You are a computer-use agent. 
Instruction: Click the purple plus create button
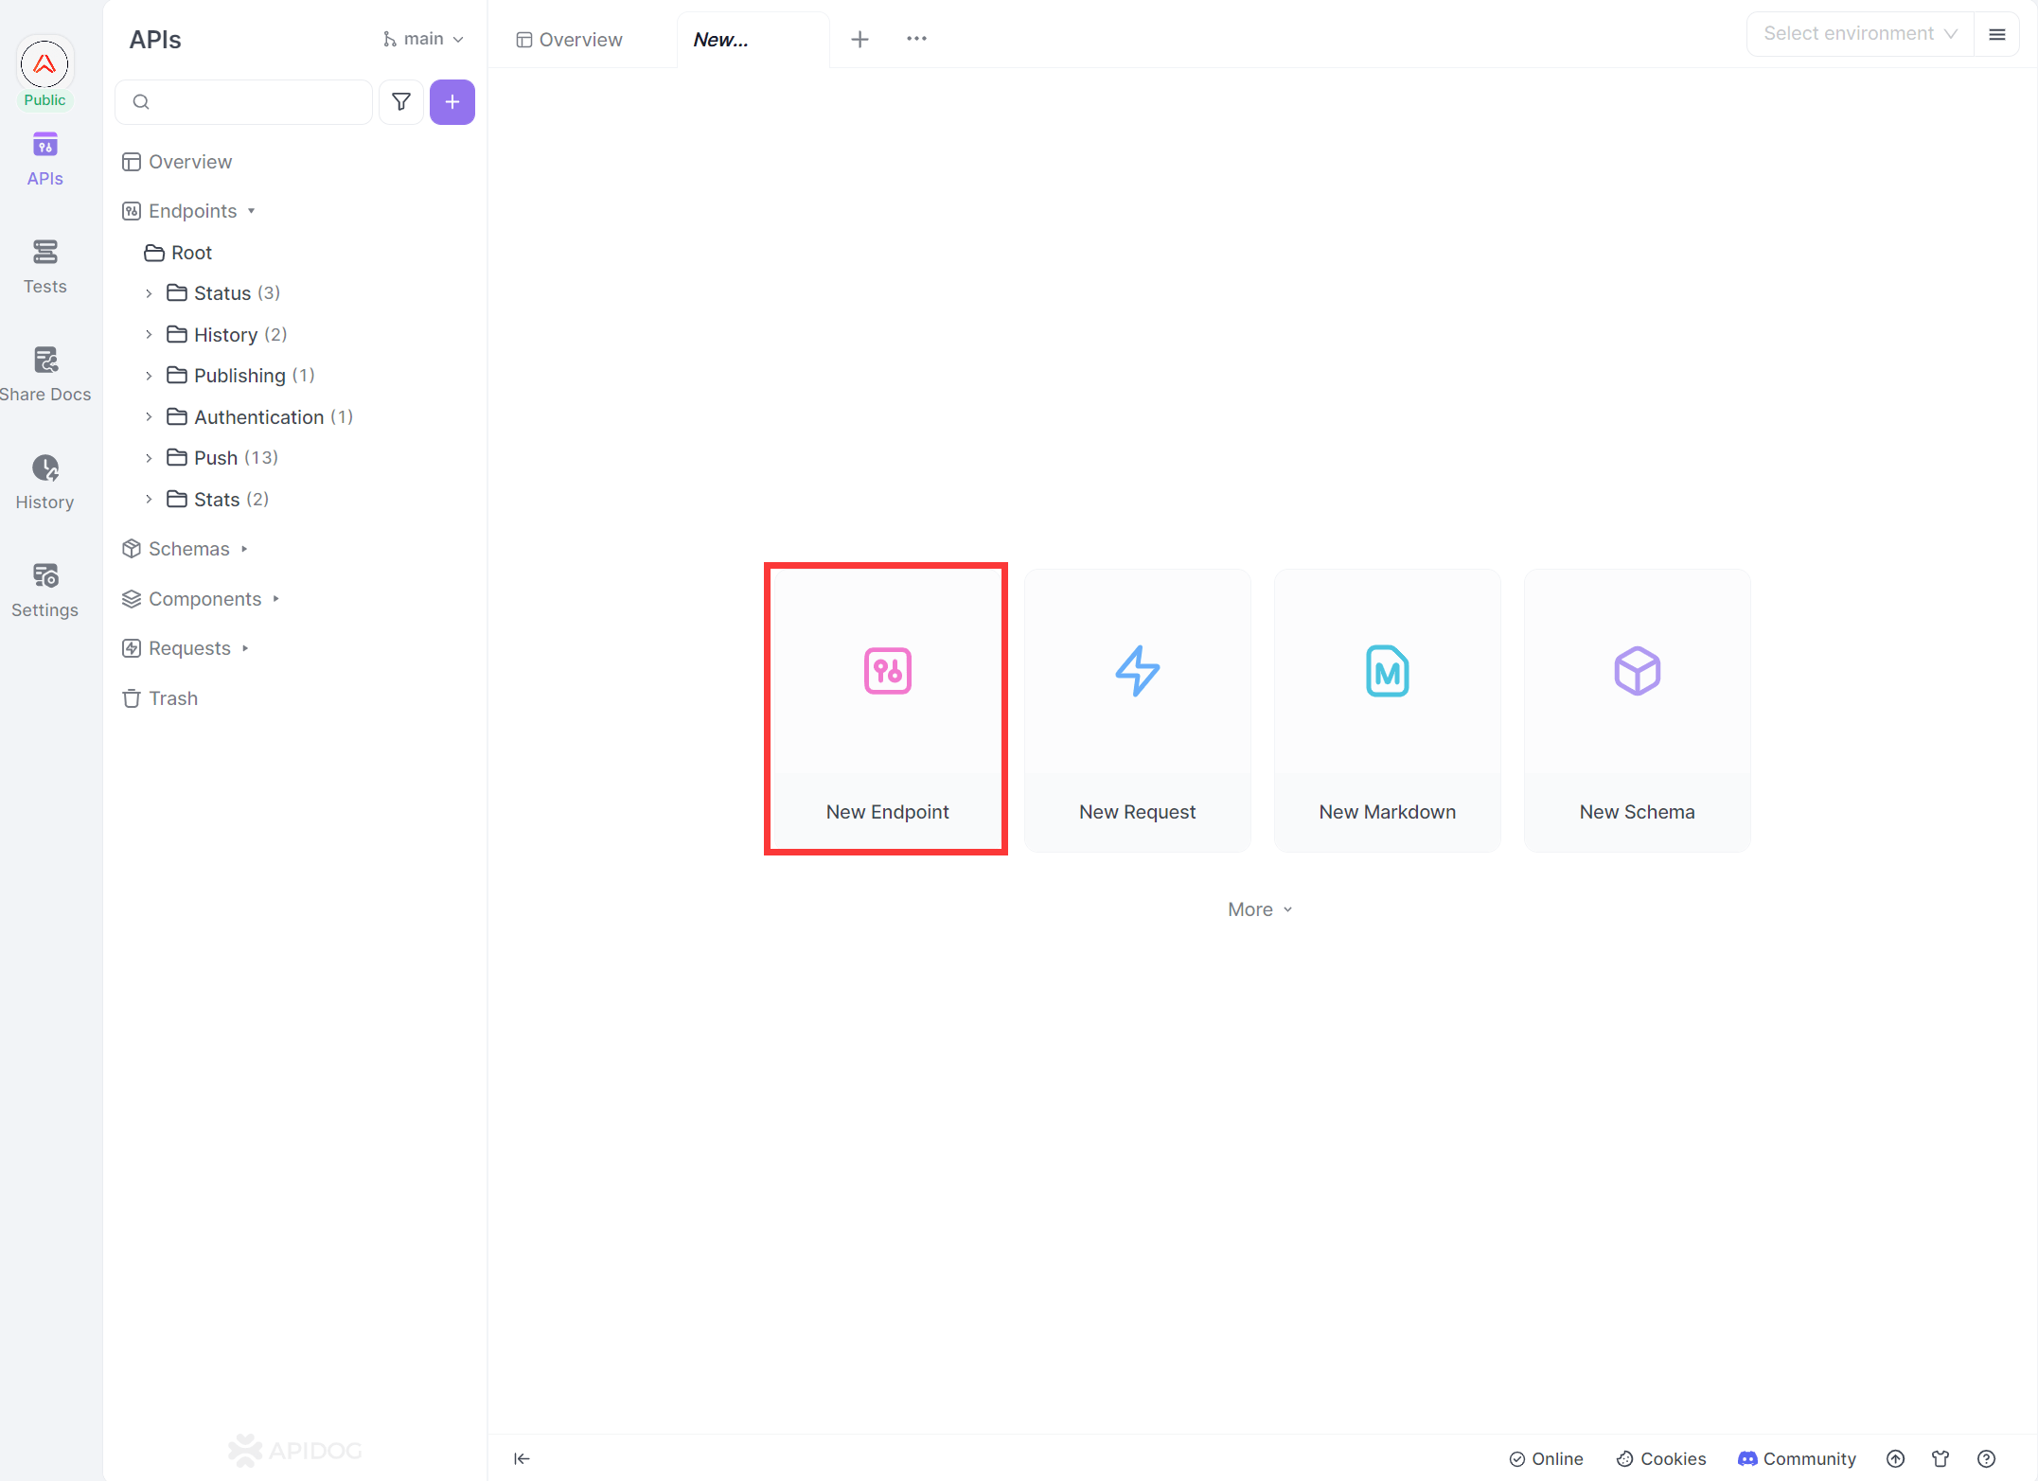coord(452,102)
